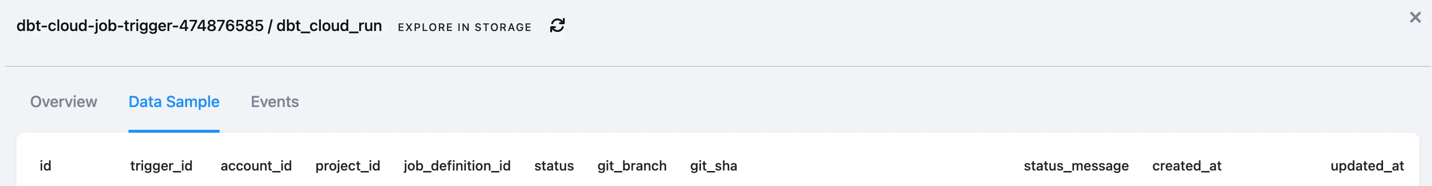Select the account_id column header
Image resolution: width=1432 pixels, height=186 pixels.
coord(256,166)
